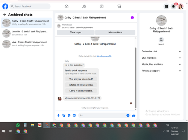Image resolution: width=188 pixels, height=140 pixels.
Task: Click the sender avatar beside Catherine's message
Action: tap(60, 99)
